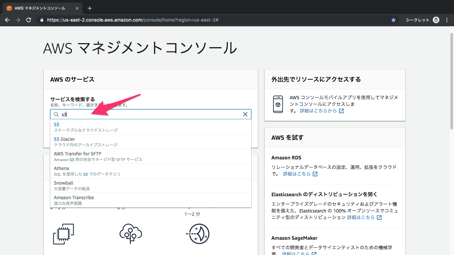Click the Amazon SageMaker heading

coord(294,238)
